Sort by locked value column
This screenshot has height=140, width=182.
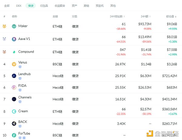(x=171, y=16)
